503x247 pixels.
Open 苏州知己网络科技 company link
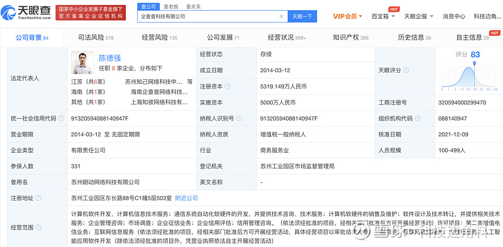point(153,82)
